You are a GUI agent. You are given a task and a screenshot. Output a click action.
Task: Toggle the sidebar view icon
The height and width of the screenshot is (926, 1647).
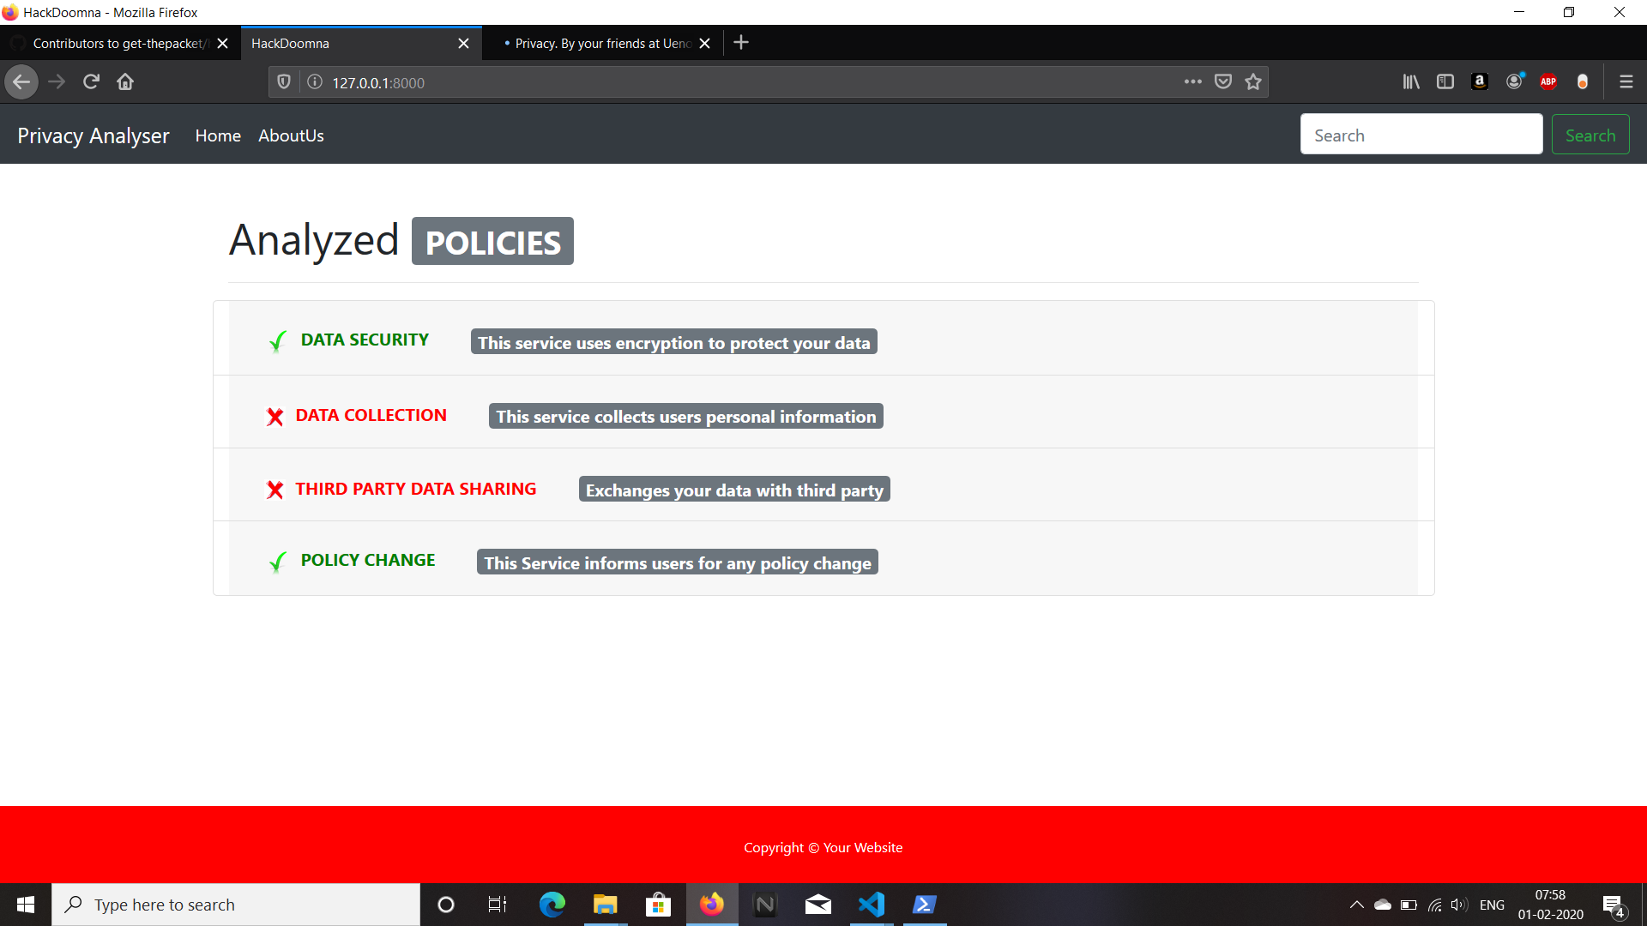[1445, 81]
